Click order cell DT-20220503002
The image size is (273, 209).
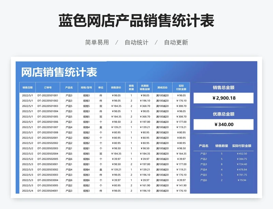(x=48, y=169)
